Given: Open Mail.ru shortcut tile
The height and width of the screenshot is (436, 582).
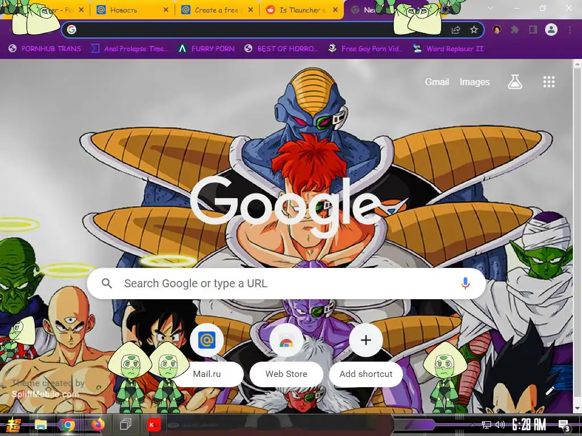Looking at the screenshot, I should [207, 355].
